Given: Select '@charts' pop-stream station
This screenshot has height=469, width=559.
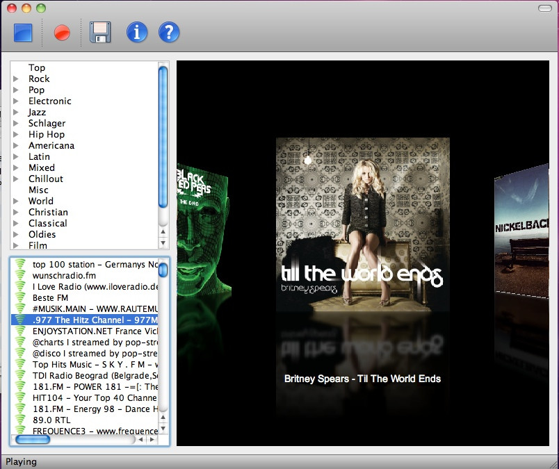Looking at the screenshot, I should click(95, 342).
